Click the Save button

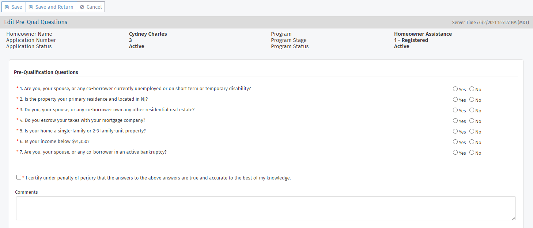[x=14, y=7]
